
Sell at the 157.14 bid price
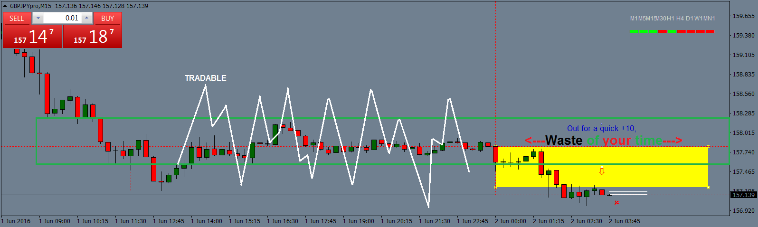(33, 37)
